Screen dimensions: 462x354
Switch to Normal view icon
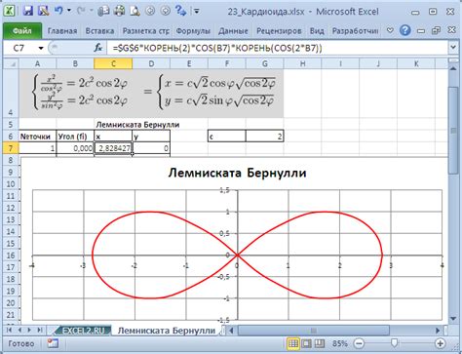coord(293,343)
